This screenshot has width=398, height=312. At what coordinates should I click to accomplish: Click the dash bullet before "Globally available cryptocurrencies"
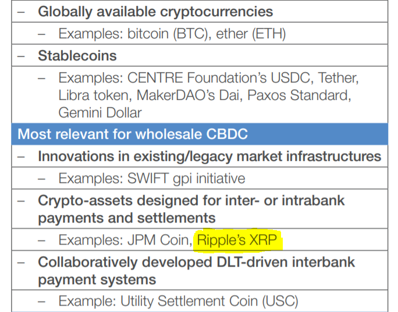[x=21, y=11]
